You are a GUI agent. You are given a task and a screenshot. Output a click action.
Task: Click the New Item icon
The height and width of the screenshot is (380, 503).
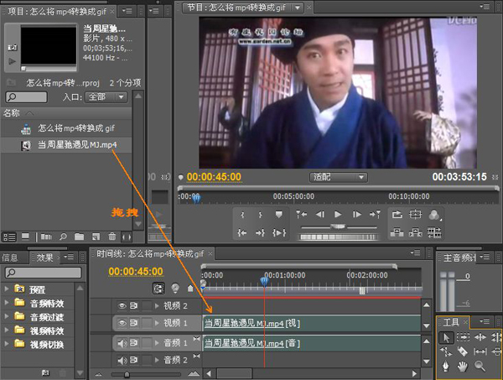click(x=96, y=237)
